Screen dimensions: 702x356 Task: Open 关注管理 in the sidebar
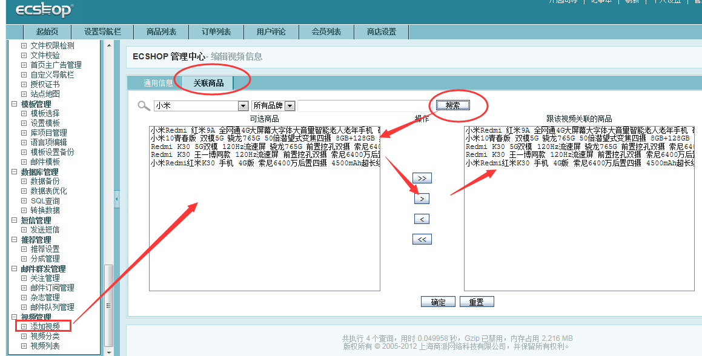click(x=45, y=278)
